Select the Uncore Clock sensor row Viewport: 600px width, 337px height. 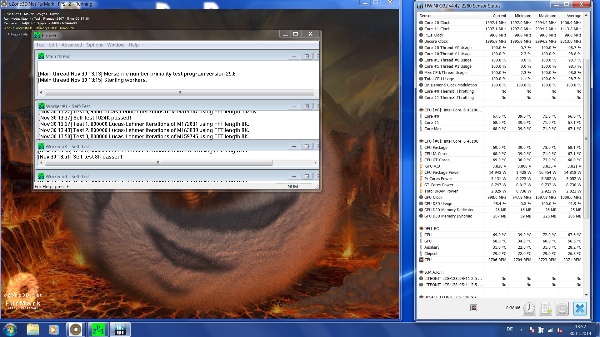click(500, 41)
